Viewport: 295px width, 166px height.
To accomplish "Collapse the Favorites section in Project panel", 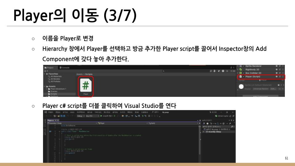I will 45,74.
